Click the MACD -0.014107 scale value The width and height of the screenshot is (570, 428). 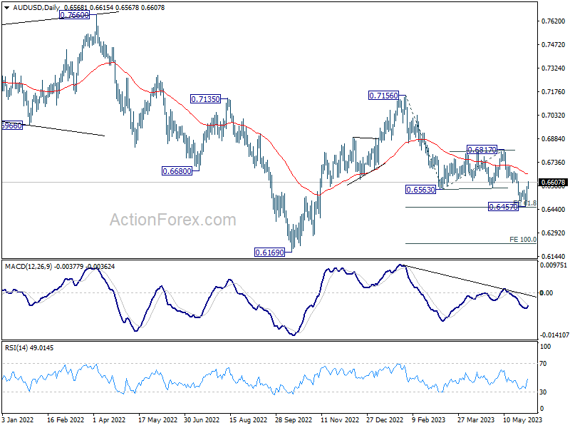[554, 335]
